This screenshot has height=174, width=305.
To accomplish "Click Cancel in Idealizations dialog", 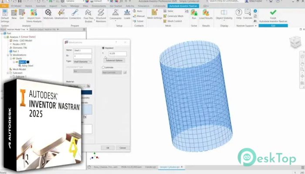I will [123, 148].
